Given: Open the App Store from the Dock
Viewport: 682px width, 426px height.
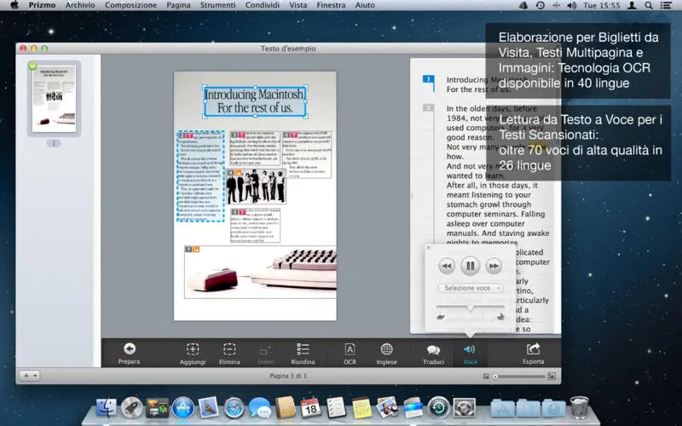Looking at the screenshot, I should tap(183, 407).
